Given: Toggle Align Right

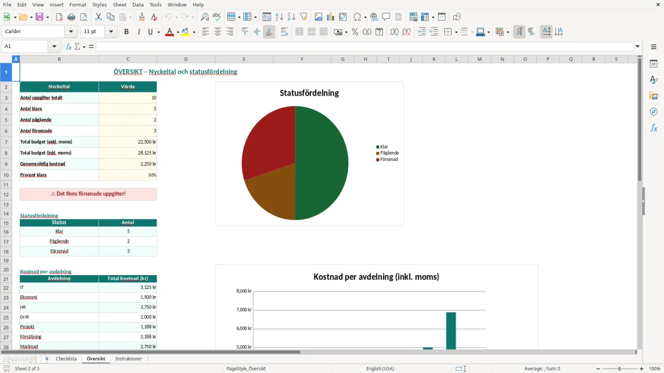Looking at the screenshot, I should click(230, 32).
